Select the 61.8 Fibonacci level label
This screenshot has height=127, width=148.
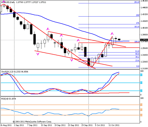pyautogui.click(x=137, y=51)
